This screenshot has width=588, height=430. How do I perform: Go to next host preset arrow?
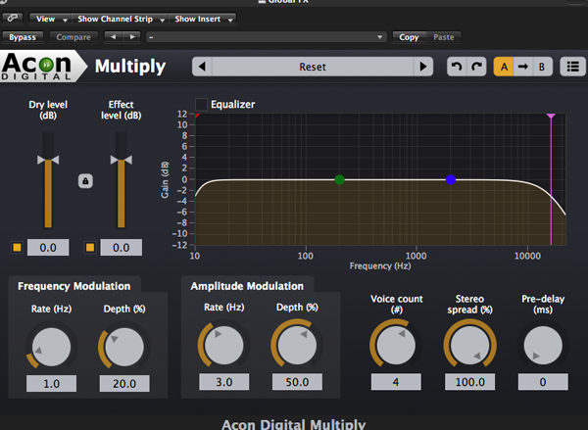tap(132, 37)
